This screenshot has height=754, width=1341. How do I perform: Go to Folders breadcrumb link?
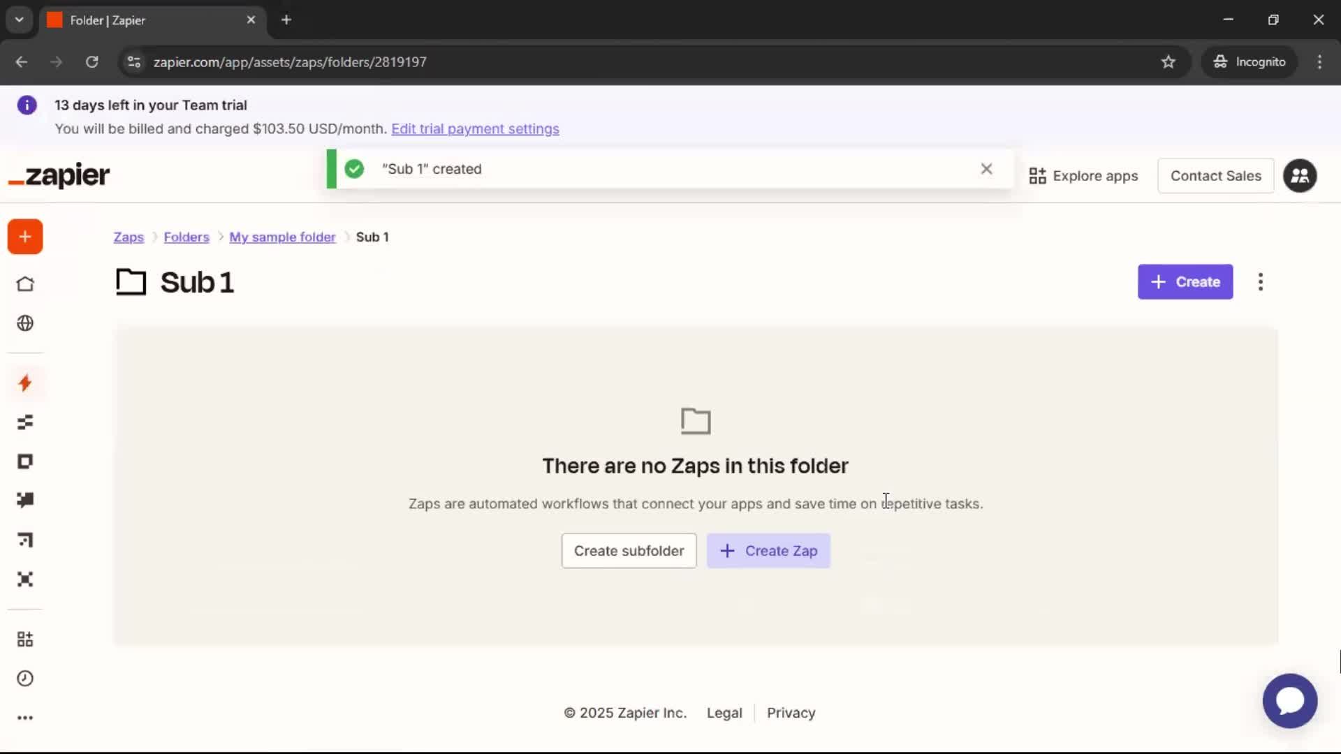click(186, 237)
